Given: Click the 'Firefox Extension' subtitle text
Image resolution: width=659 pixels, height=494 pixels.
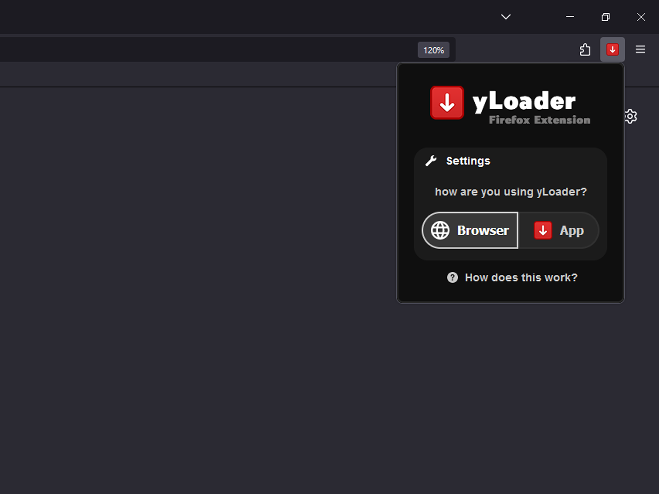Looking at the screenshot, I should (x=540, y=120).
